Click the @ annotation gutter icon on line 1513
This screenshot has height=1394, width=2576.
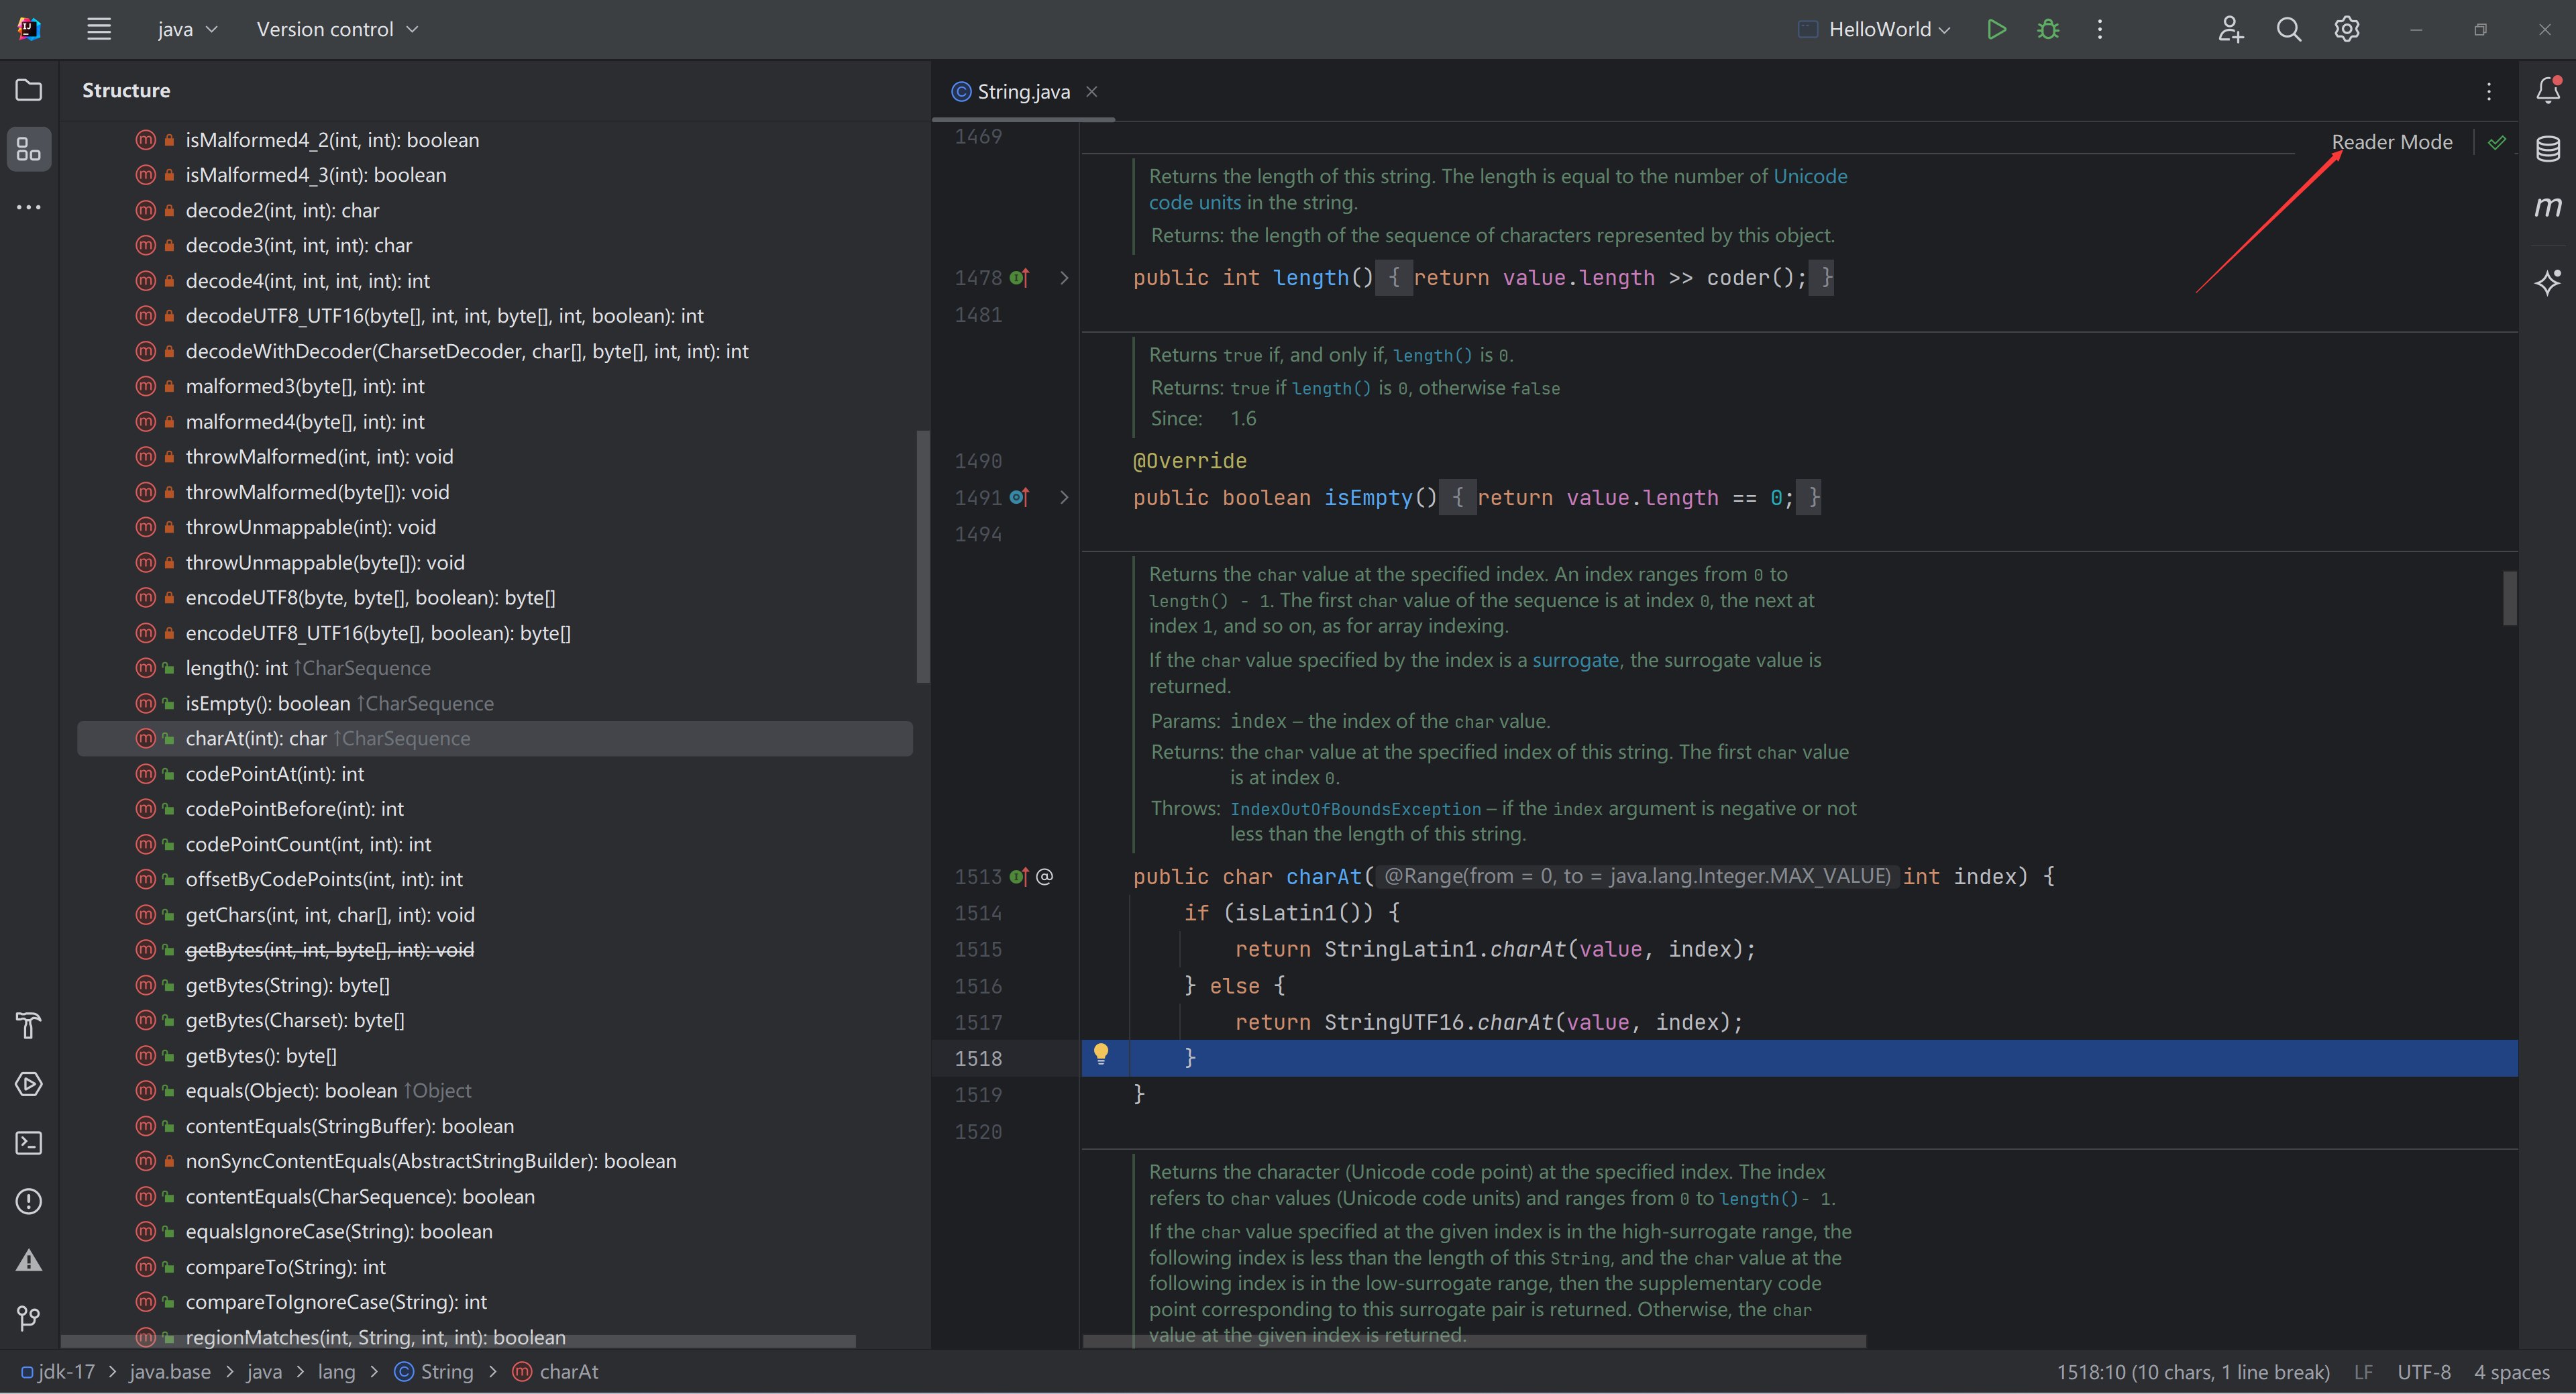click(x=1045, y=877)
